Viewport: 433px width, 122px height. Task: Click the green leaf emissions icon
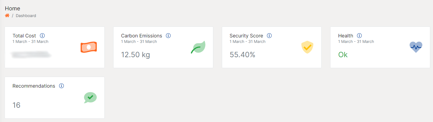pyautogui.click(x=198, y=47)
